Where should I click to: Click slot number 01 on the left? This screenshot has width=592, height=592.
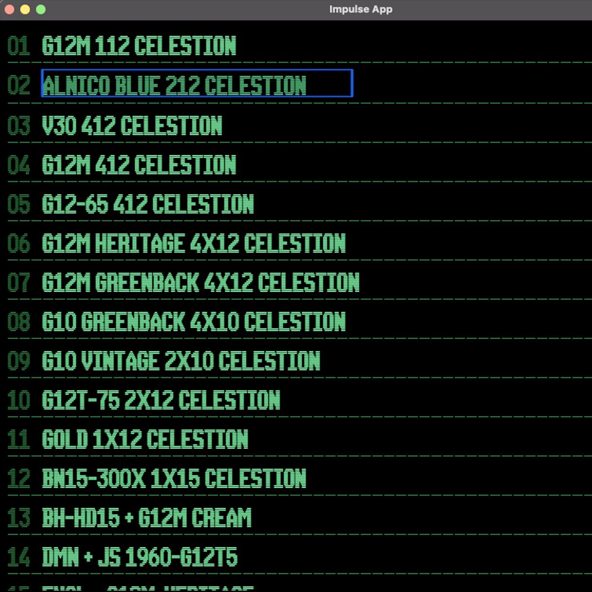(19, 46)
